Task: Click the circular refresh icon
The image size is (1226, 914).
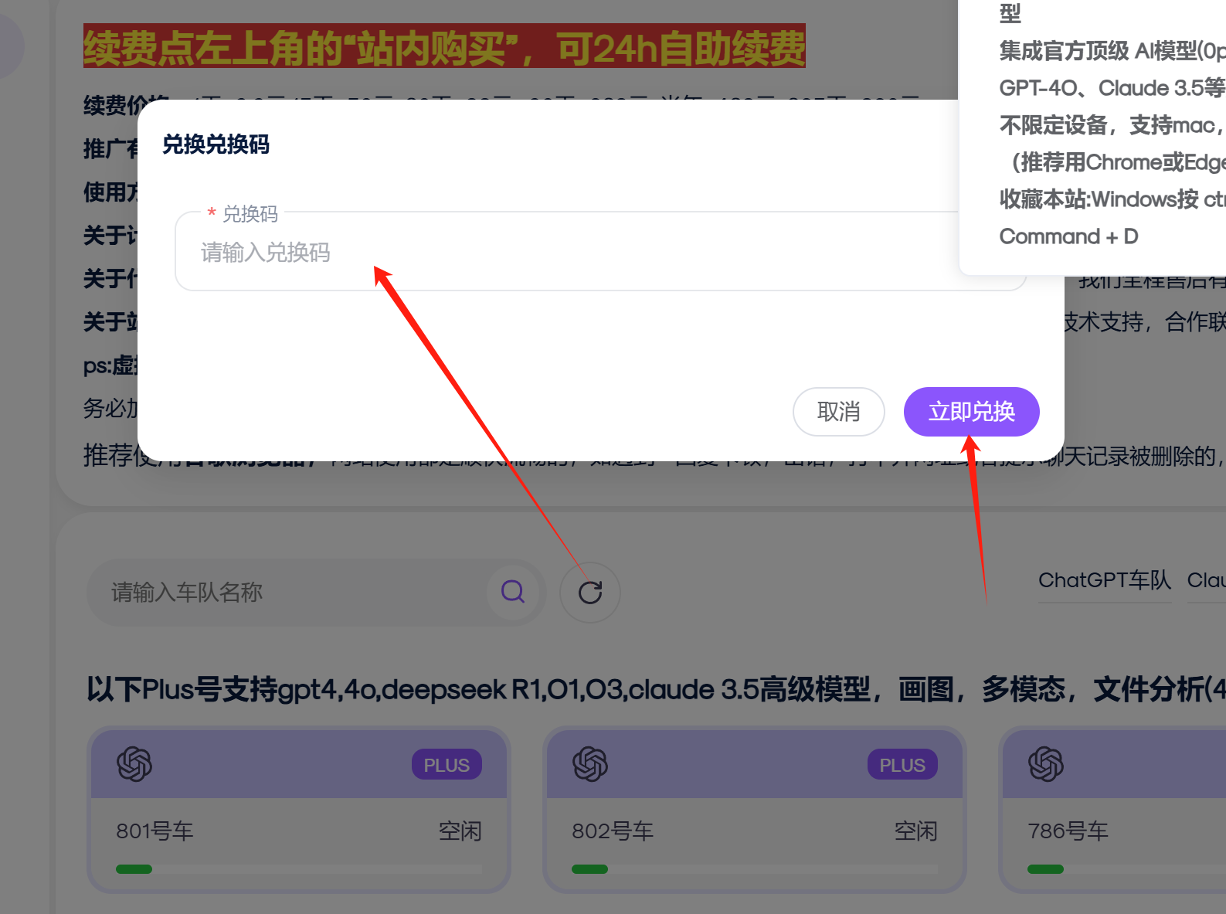Action: coord(590,593)
